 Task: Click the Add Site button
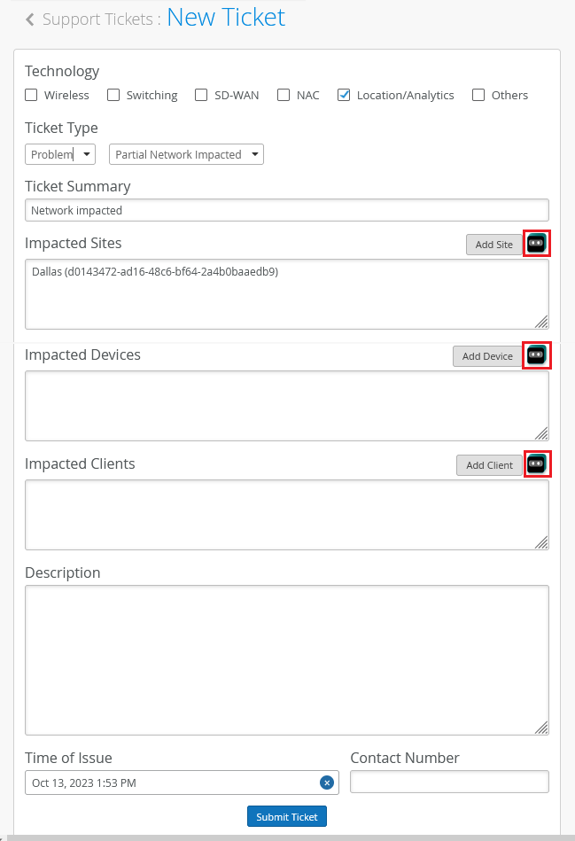493,245
